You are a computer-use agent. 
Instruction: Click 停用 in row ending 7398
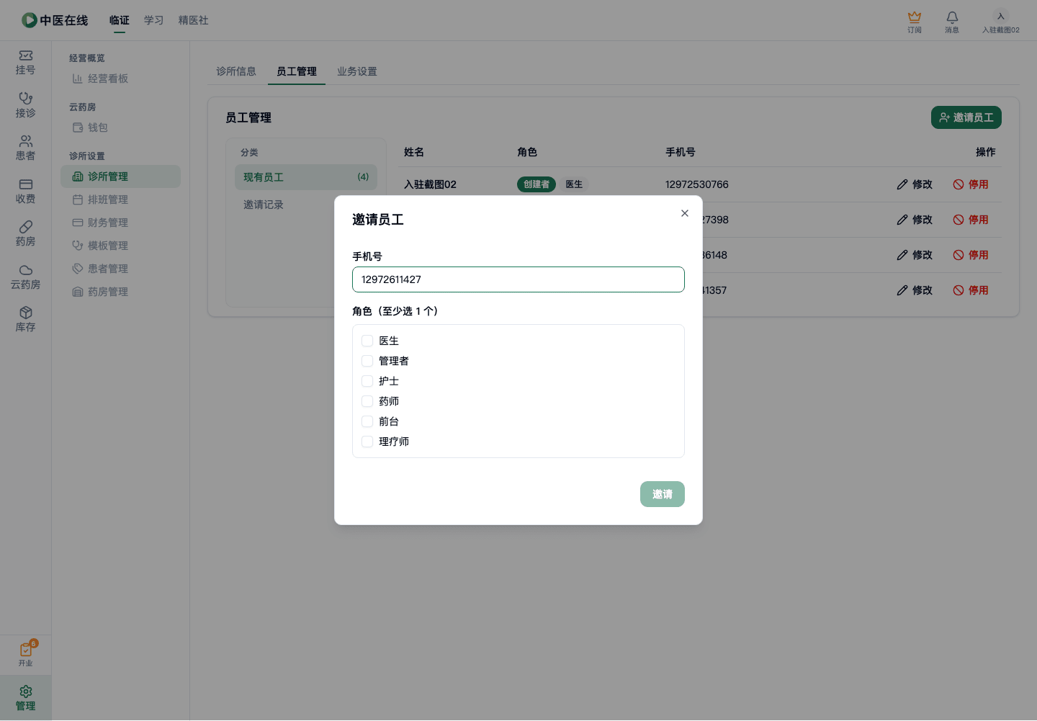tap(971, 220)
